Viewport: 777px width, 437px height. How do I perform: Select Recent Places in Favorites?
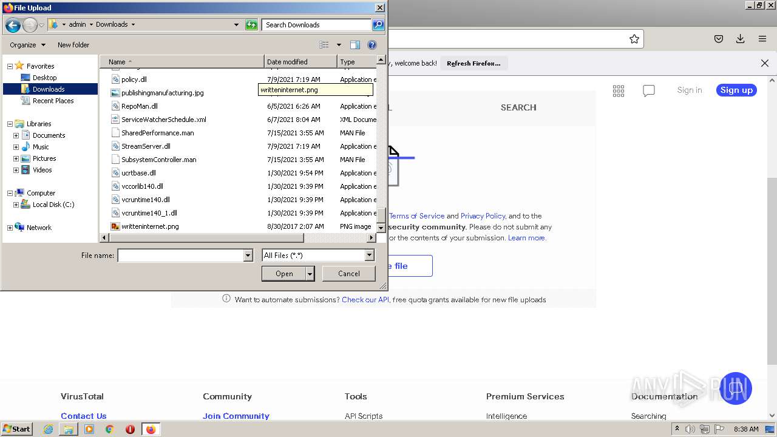[x=53, y=101]
